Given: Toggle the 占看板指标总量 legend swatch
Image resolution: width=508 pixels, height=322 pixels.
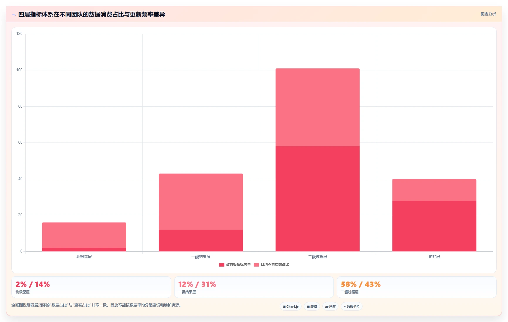Looking at the screenshot, I should pos(222,265).
